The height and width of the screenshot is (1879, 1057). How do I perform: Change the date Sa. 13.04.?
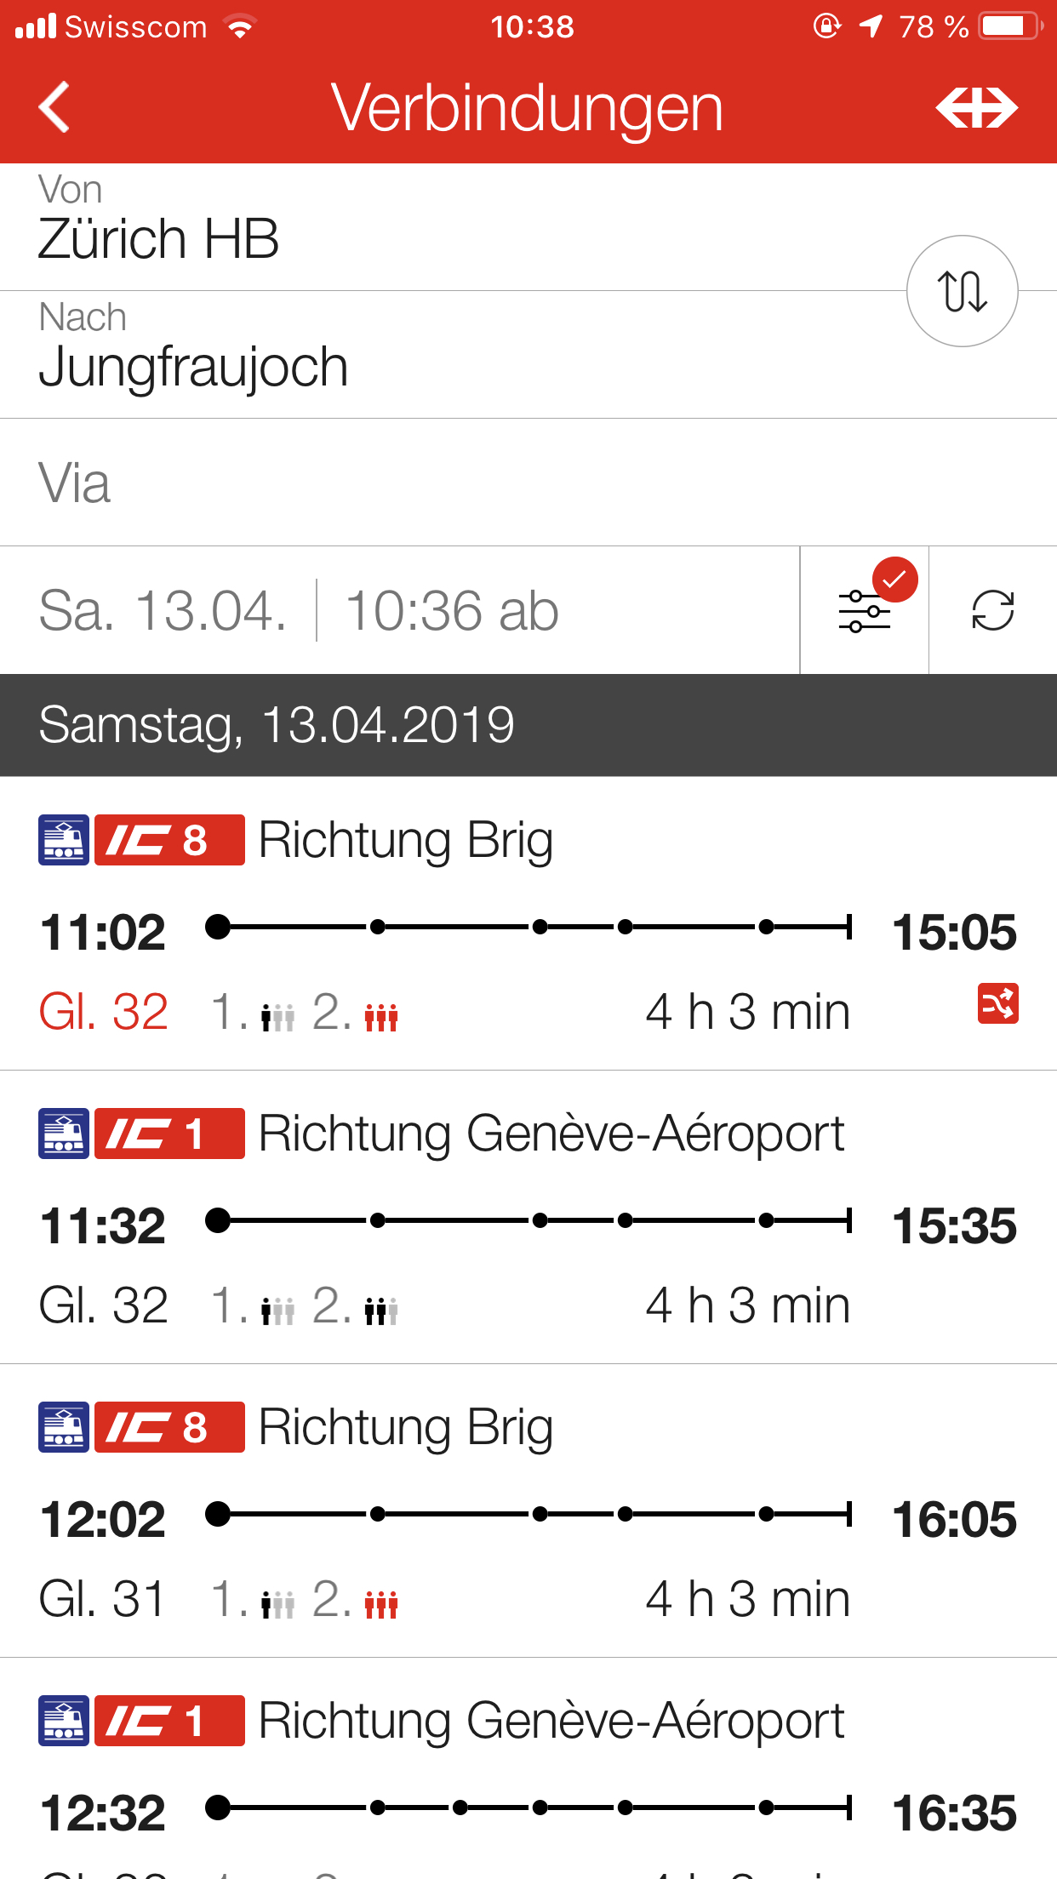pyautogui.click(x=163, y=610)
